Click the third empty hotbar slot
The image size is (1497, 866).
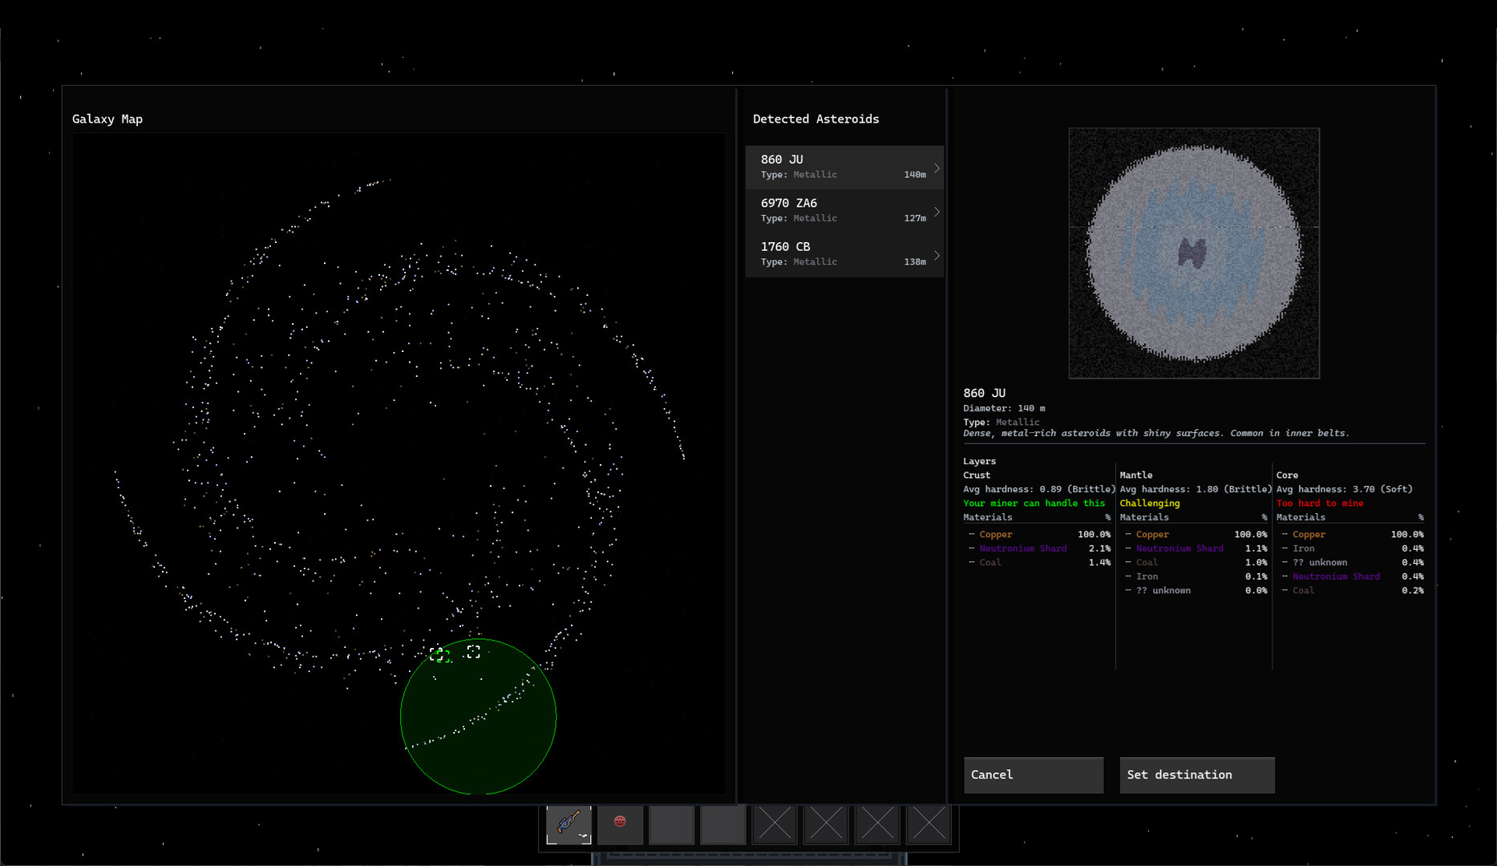(x=671, y=824)
